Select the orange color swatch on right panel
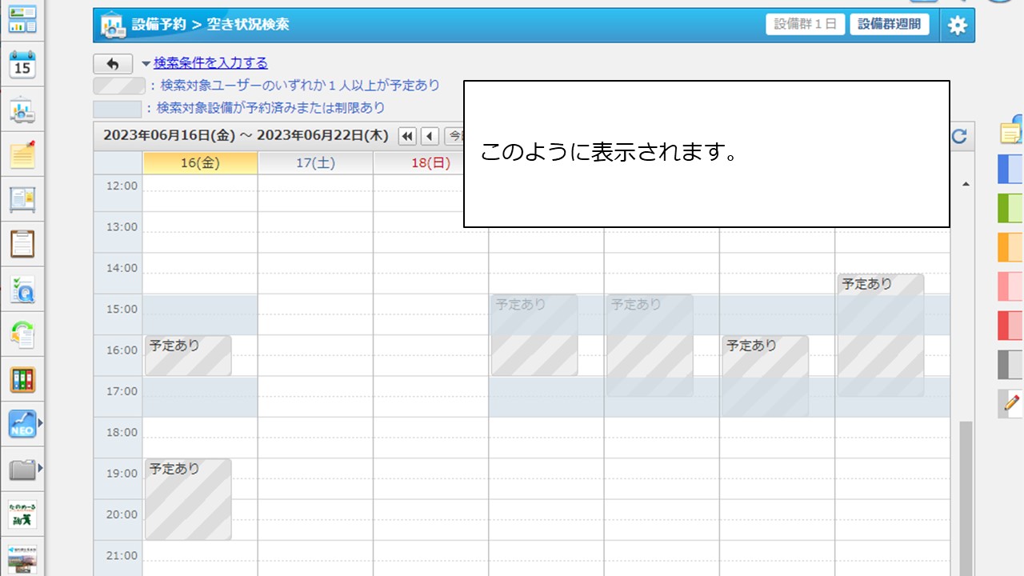The image size is (1024, 576). [x=1010, y=247]
